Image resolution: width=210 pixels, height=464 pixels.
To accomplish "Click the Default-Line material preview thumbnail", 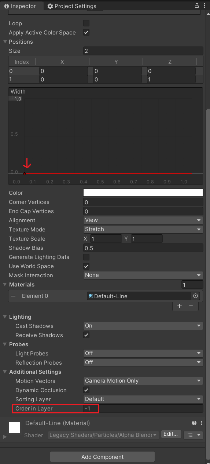I will [14, 427].
